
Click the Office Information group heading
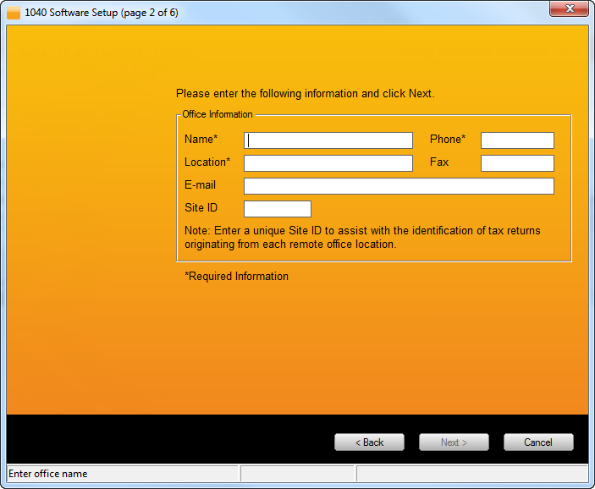(218, 114)
